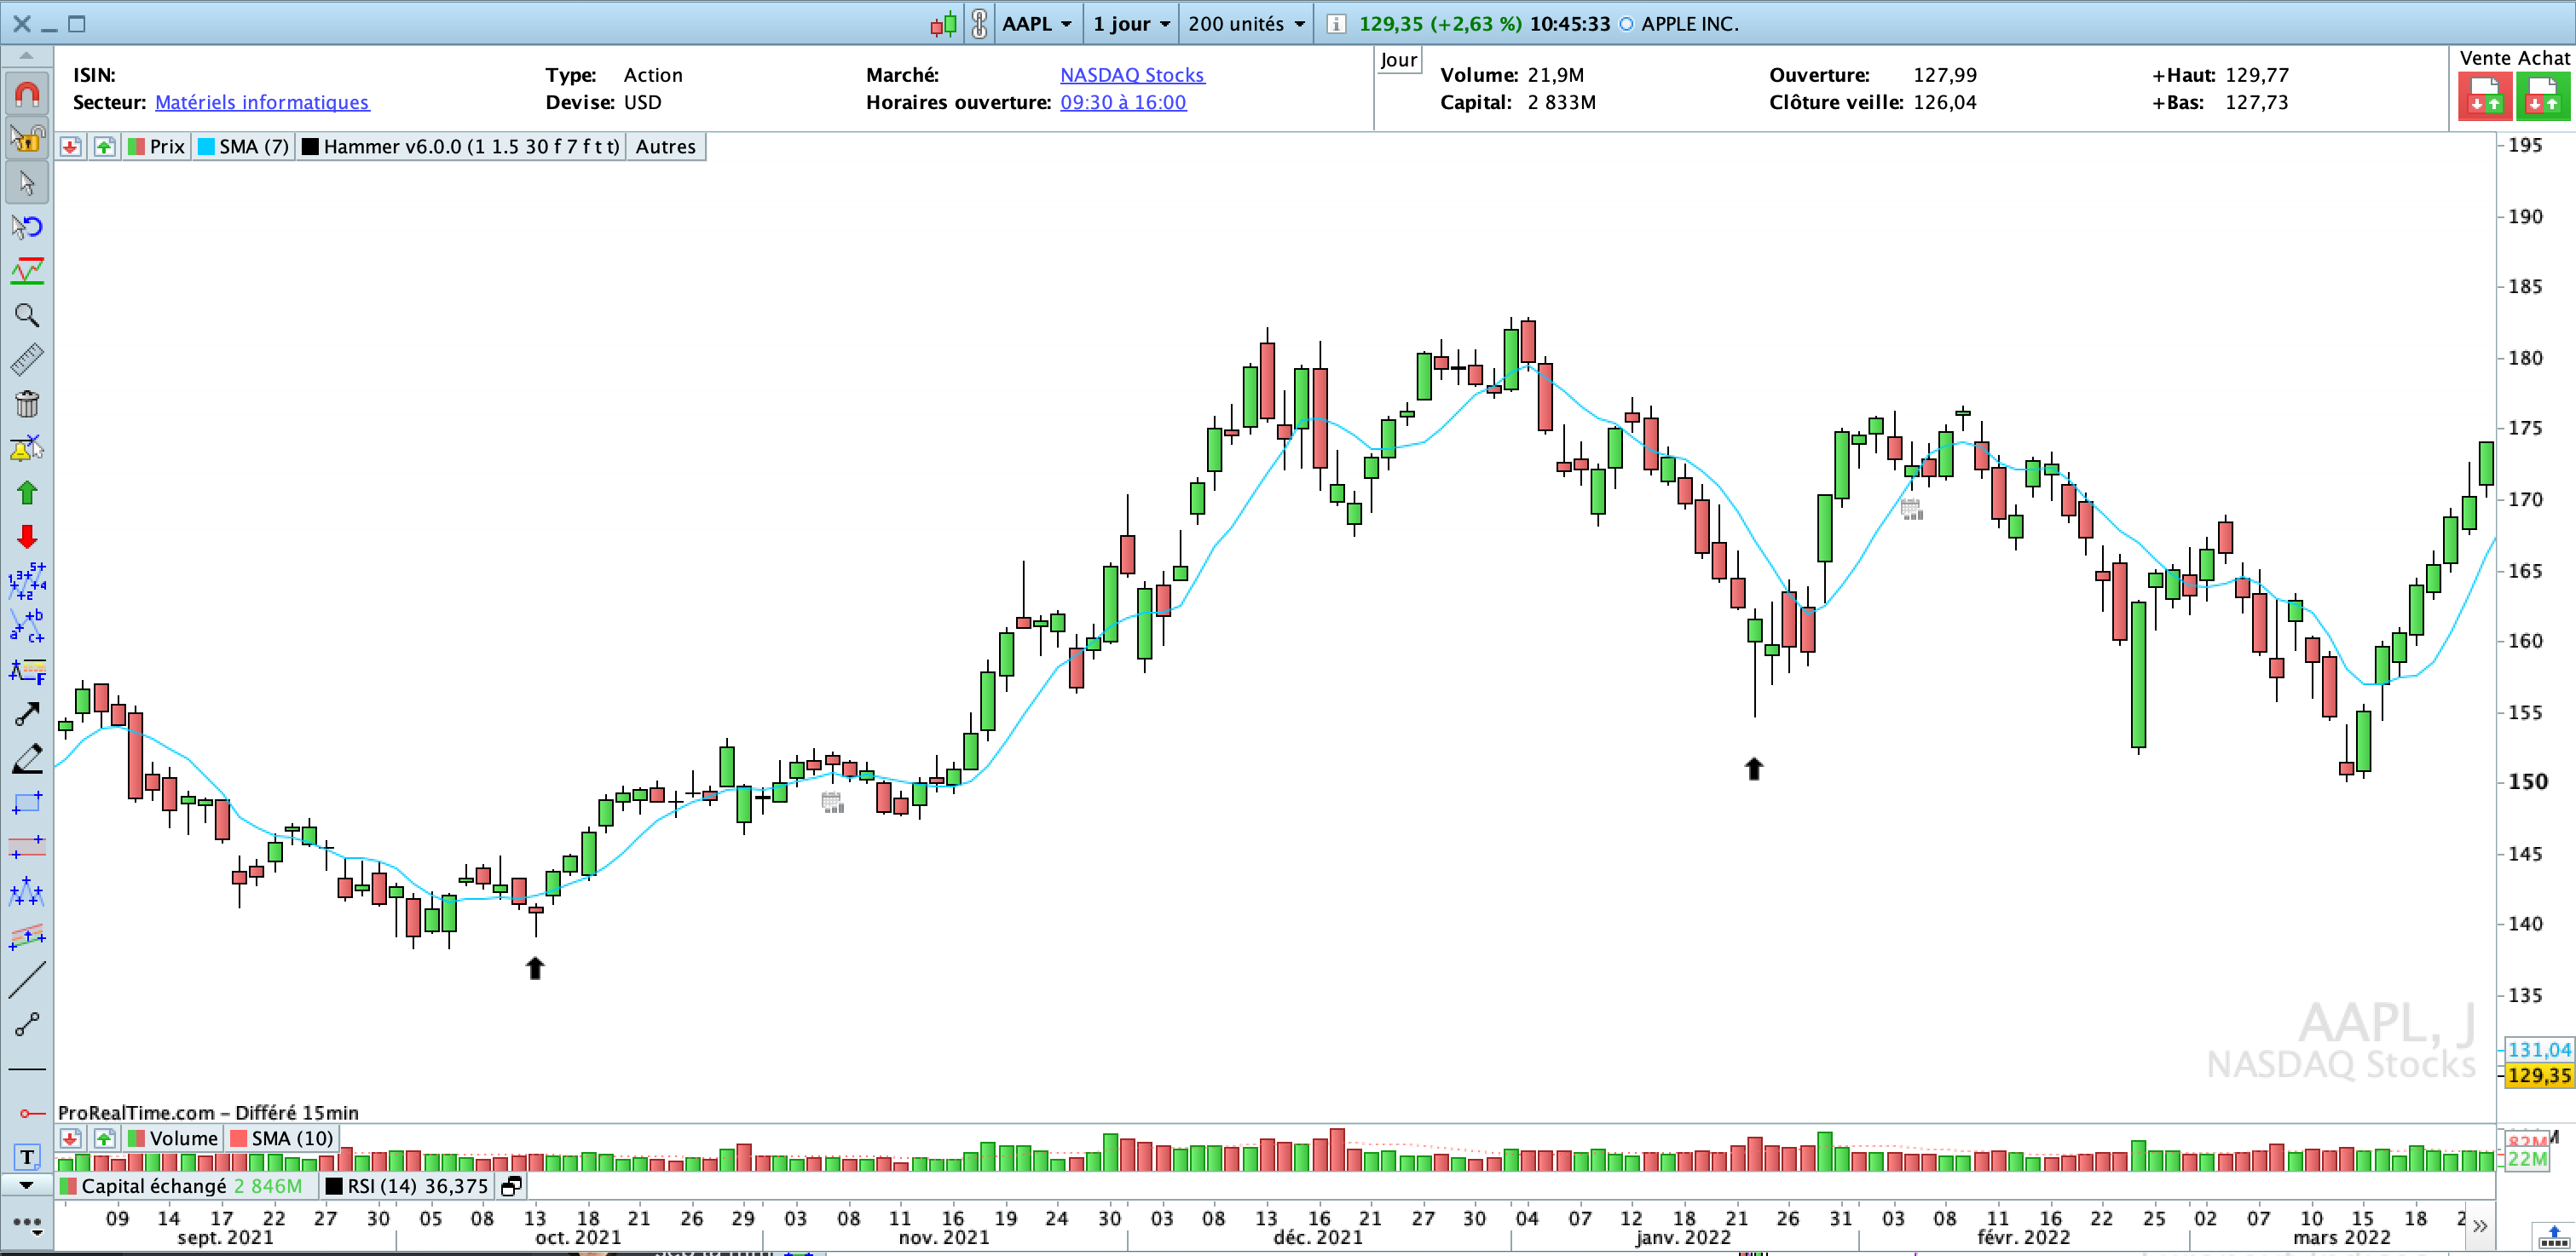Click the double chevron at time axis end
Screen dimensions: 2576x1256
[x=2480, y=1225]
